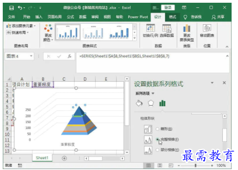Open the 添加图表元素 dropdown

pyautogui.click(x=21, y=26)
